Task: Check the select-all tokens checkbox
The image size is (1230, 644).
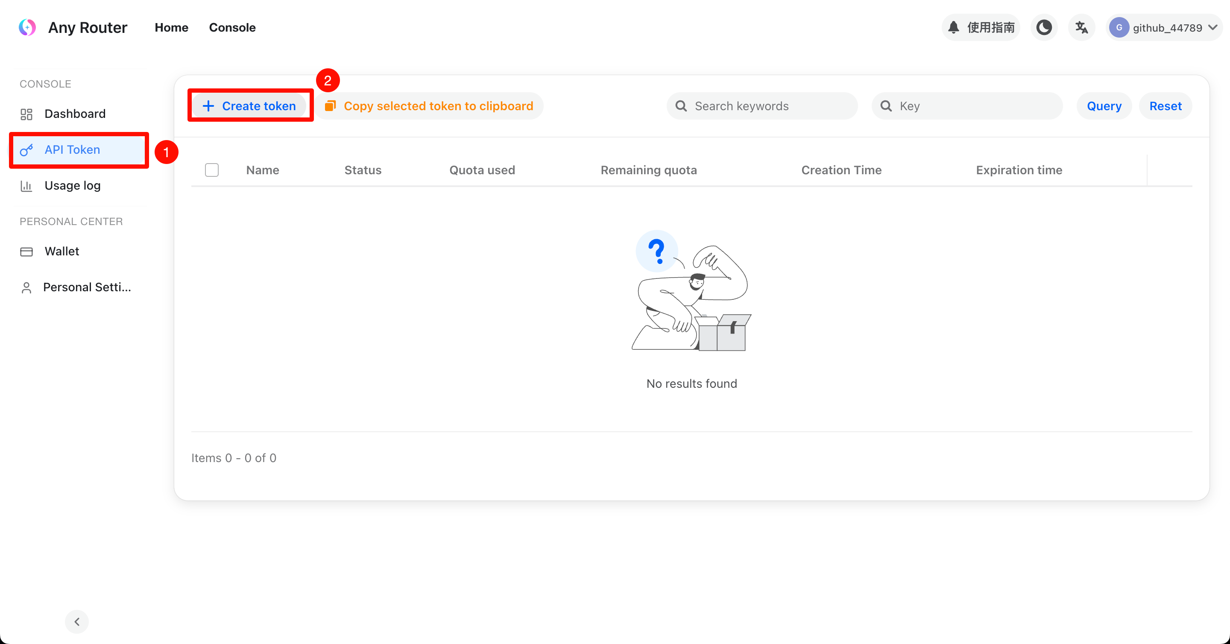Action: [x=211, y=170]
